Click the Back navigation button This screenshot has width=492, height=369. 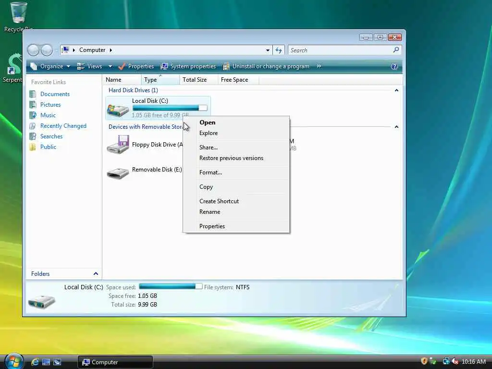coord(34,50)
